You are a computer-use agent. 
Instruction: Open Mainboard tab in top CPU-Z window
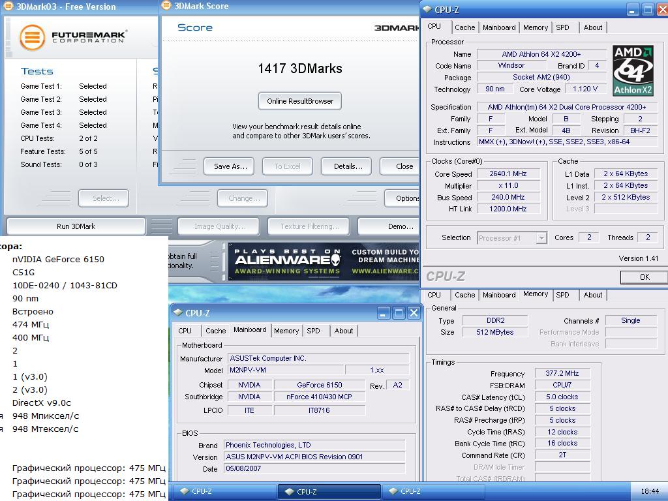(499, 27)
